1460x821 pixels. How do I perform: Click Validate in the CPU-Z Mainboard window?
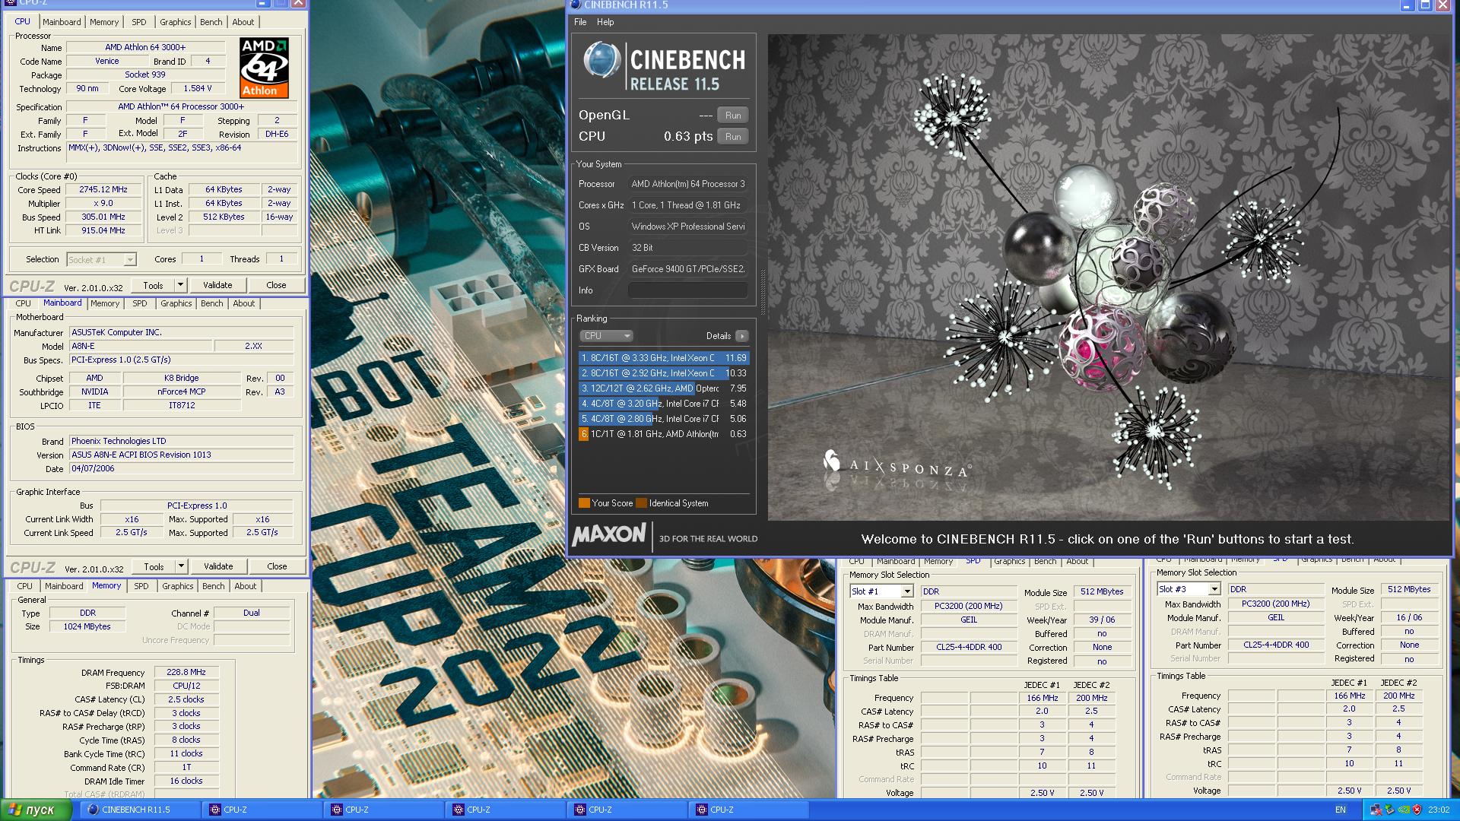coord(218,566)
